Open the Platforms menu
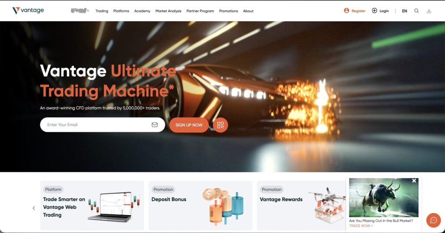The width and height of the screenshot is (445, 233). (121, 11)
